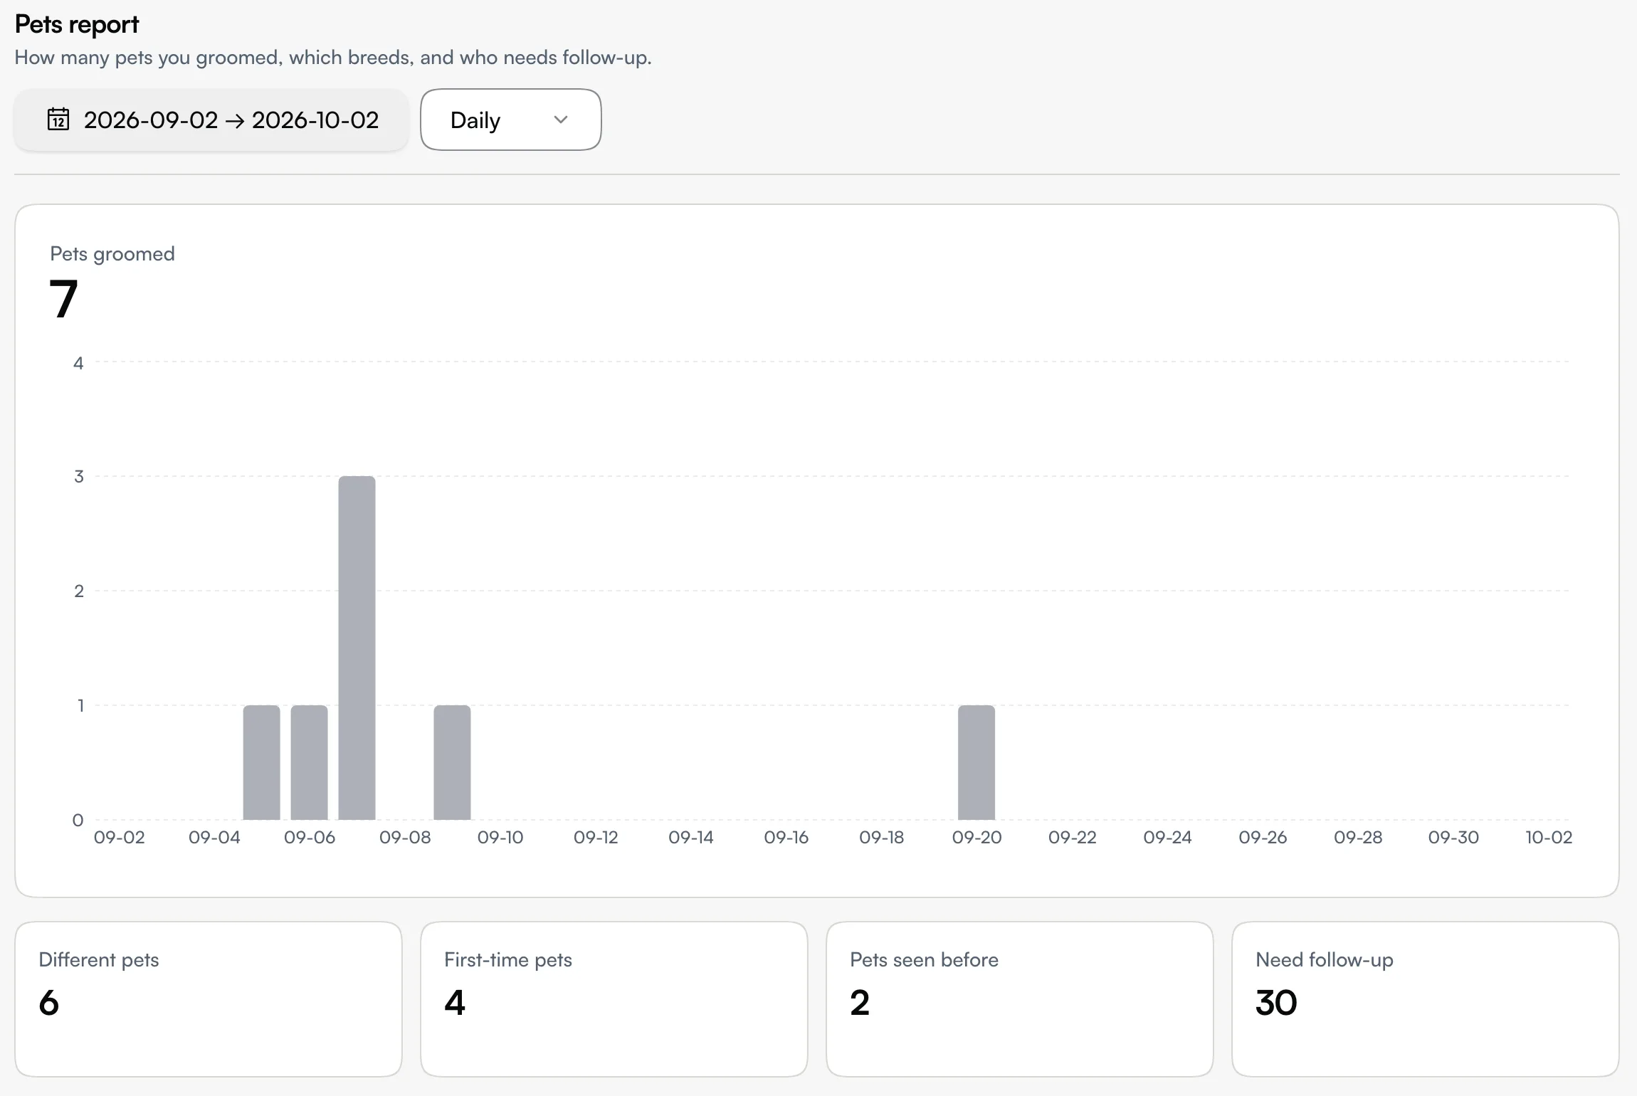The height and width of the screenshot is (1096, 1637).
Task: Click the 09-14 axis label
Action: coord(691,838)
